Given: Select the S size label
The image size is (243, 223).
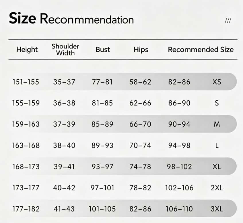Looking at the screenshot, I should (x=217, y=103).
